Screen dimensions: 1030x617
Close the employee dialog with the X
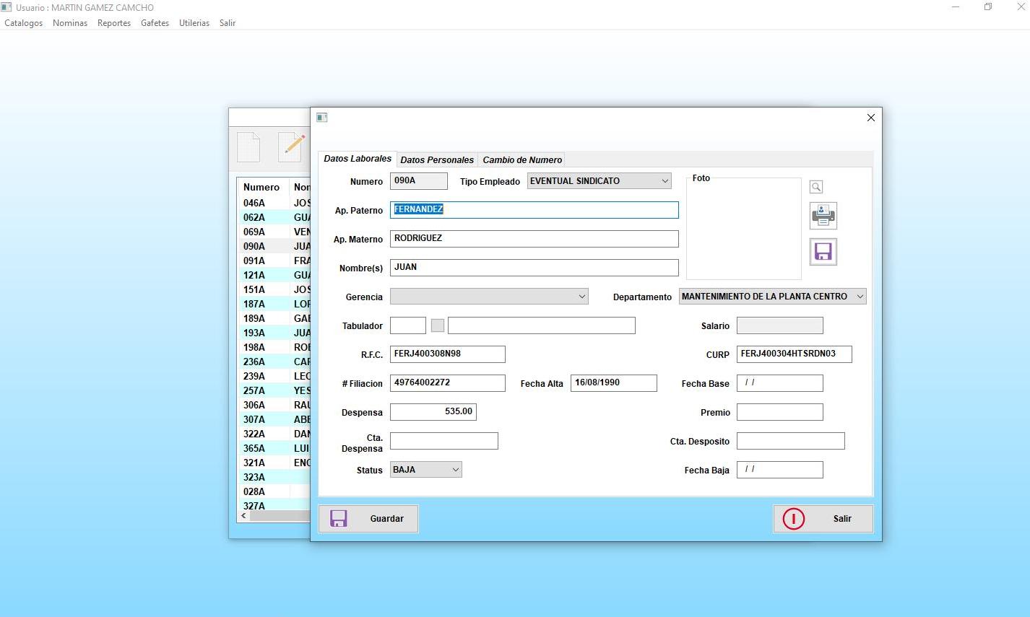click(870, 118)
